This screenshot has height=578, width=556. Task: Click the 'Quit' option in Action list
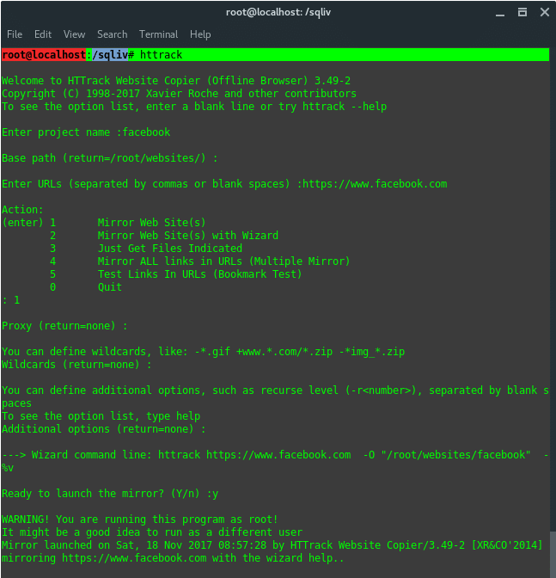pyautogui.click(x=110, y=287)
